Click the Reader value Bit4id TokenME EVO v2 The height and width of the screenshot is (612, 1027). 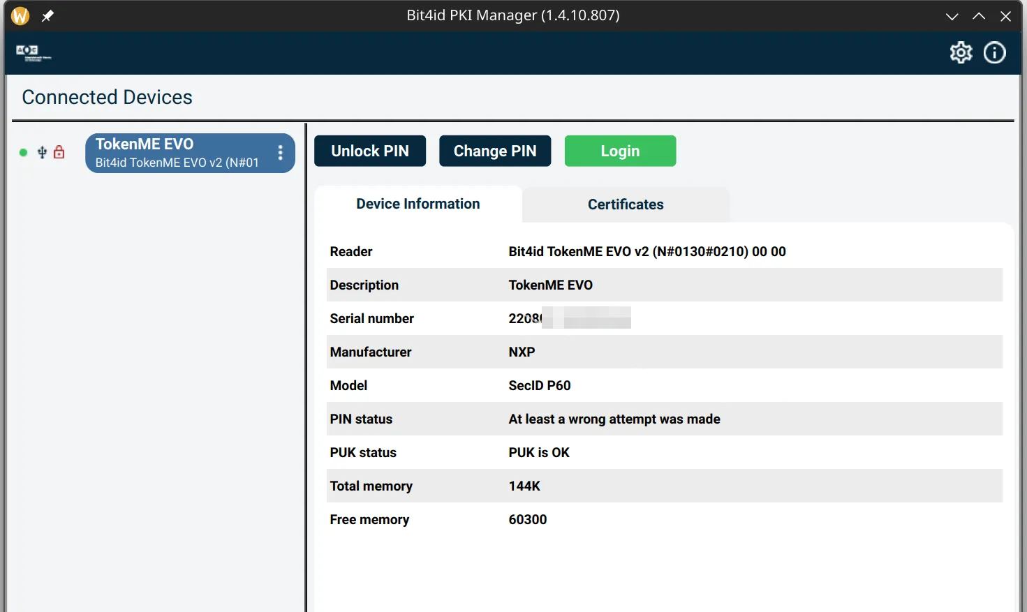click(x=647, y=251)
